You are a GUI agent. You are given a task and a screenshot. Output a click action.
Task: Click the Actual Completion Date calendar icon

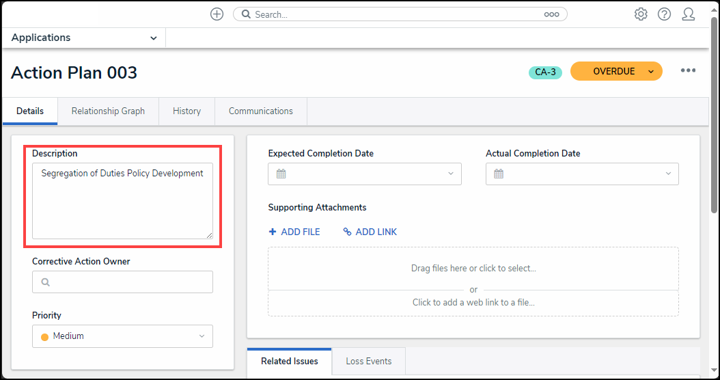click(499, 174)
